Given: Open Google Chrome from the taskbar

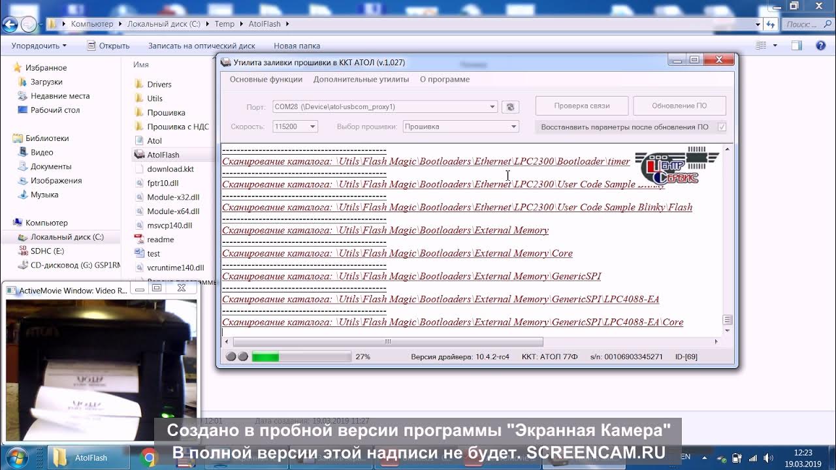Looking at the screenshot, I should [x=149, y=458].
